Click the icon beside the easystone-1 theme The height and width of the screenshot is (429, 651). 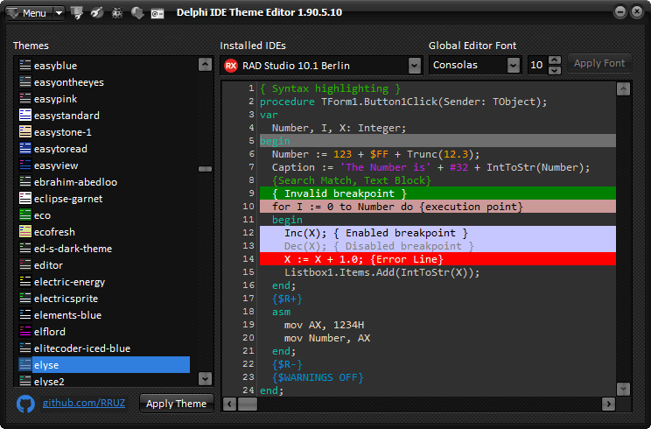(25, 132)
